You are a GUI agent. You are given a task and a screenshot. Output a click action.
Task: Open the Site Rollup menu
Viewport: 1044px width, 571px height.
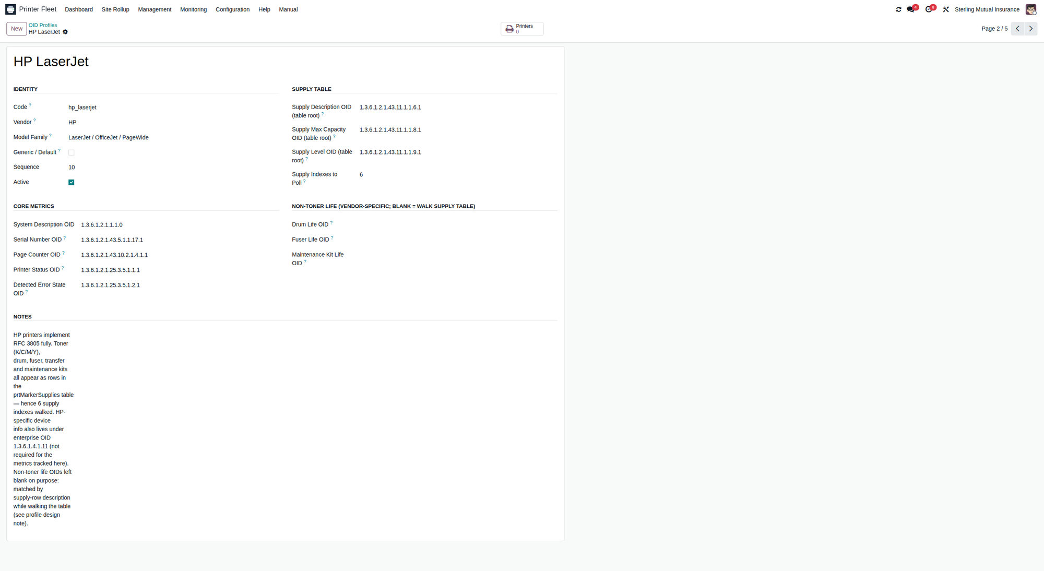pos(115,9)
